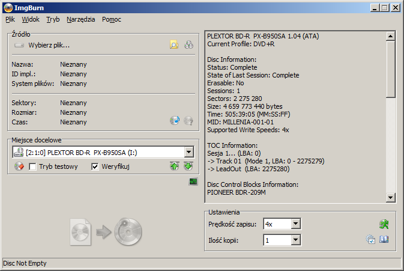Click the Nieznany value beside Nazwa
This screenshot has height=271, width=404.
73,64
